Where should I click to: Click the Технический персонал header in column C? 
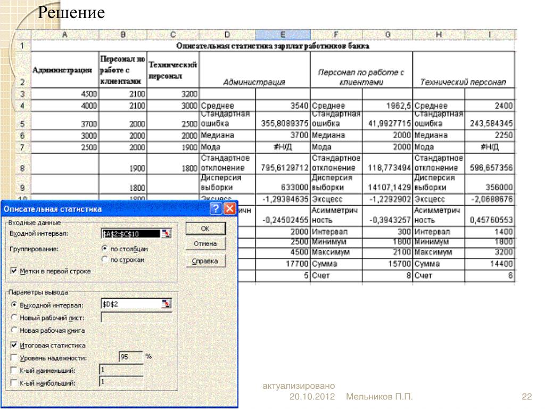click(x=173, y=70)
